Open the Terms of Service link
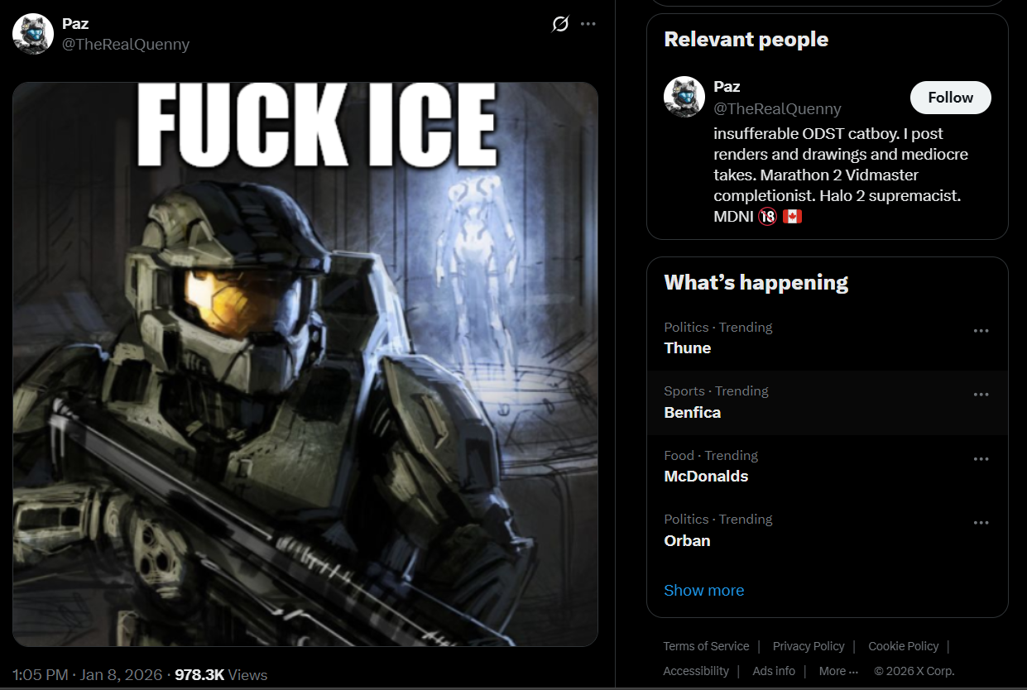This screenshot has height=690, width=1027. (706, 646)
